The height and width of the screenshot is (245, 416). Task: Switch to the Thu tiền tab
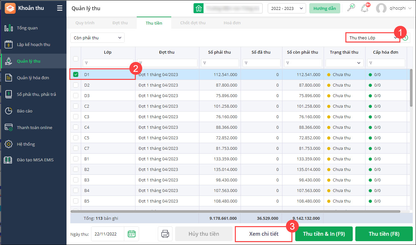[x=154, y=23]
